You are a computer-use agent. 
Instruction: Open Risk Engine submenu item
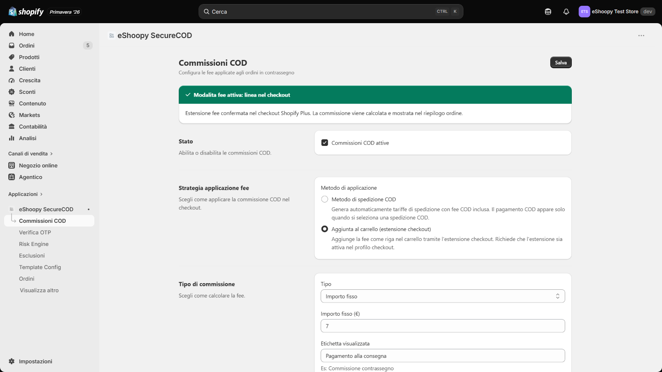point(34,244)
